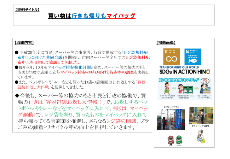Click the red ranger mascot character
Viewport: 230px width, 159px height.
pos(171,141)
